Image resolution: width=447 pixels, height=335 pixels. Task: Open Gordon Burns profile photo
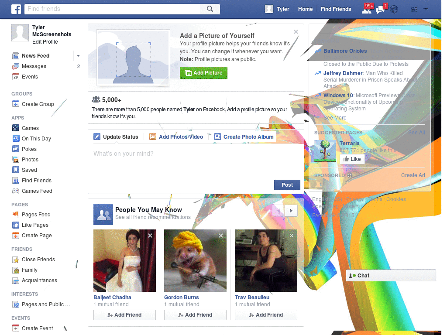click(x=195, y=261)
